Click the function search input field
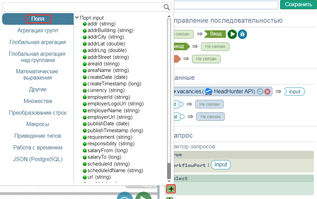The height and width of the screenshot is (199, 317). tap(82, 7)
